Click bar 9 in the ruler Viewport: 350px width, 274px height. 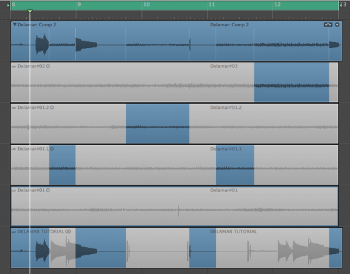(x=79, y=5)
